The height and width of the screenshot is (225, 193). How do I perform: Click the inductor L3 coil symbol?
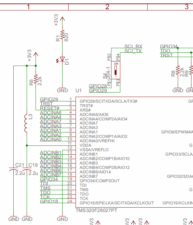pos(26,123)
